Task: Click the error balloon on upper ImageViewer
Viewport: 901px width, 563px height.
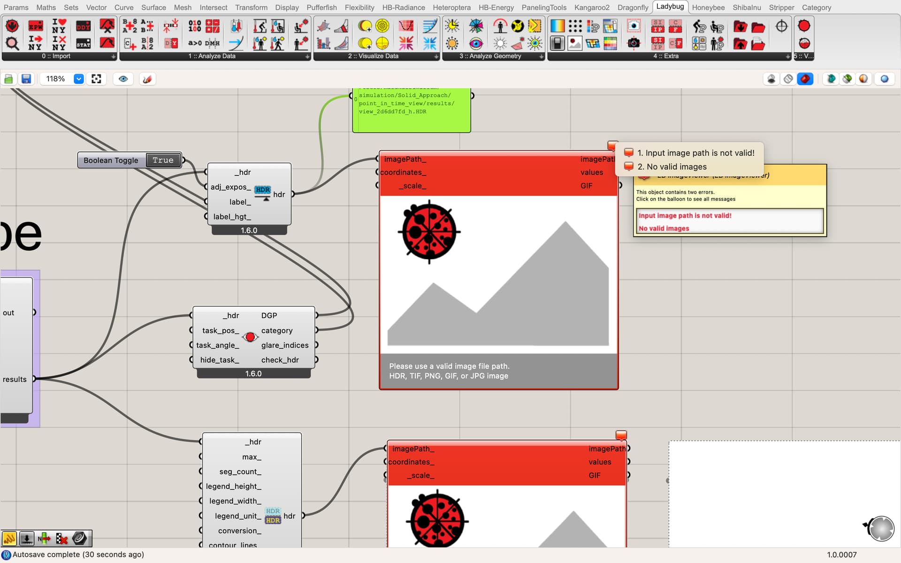Action: click(x=612, y=145)
